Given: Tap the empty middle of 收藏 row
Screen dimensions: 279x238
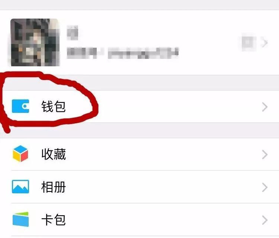Looking at the screenshot, I should coord(160,154).
